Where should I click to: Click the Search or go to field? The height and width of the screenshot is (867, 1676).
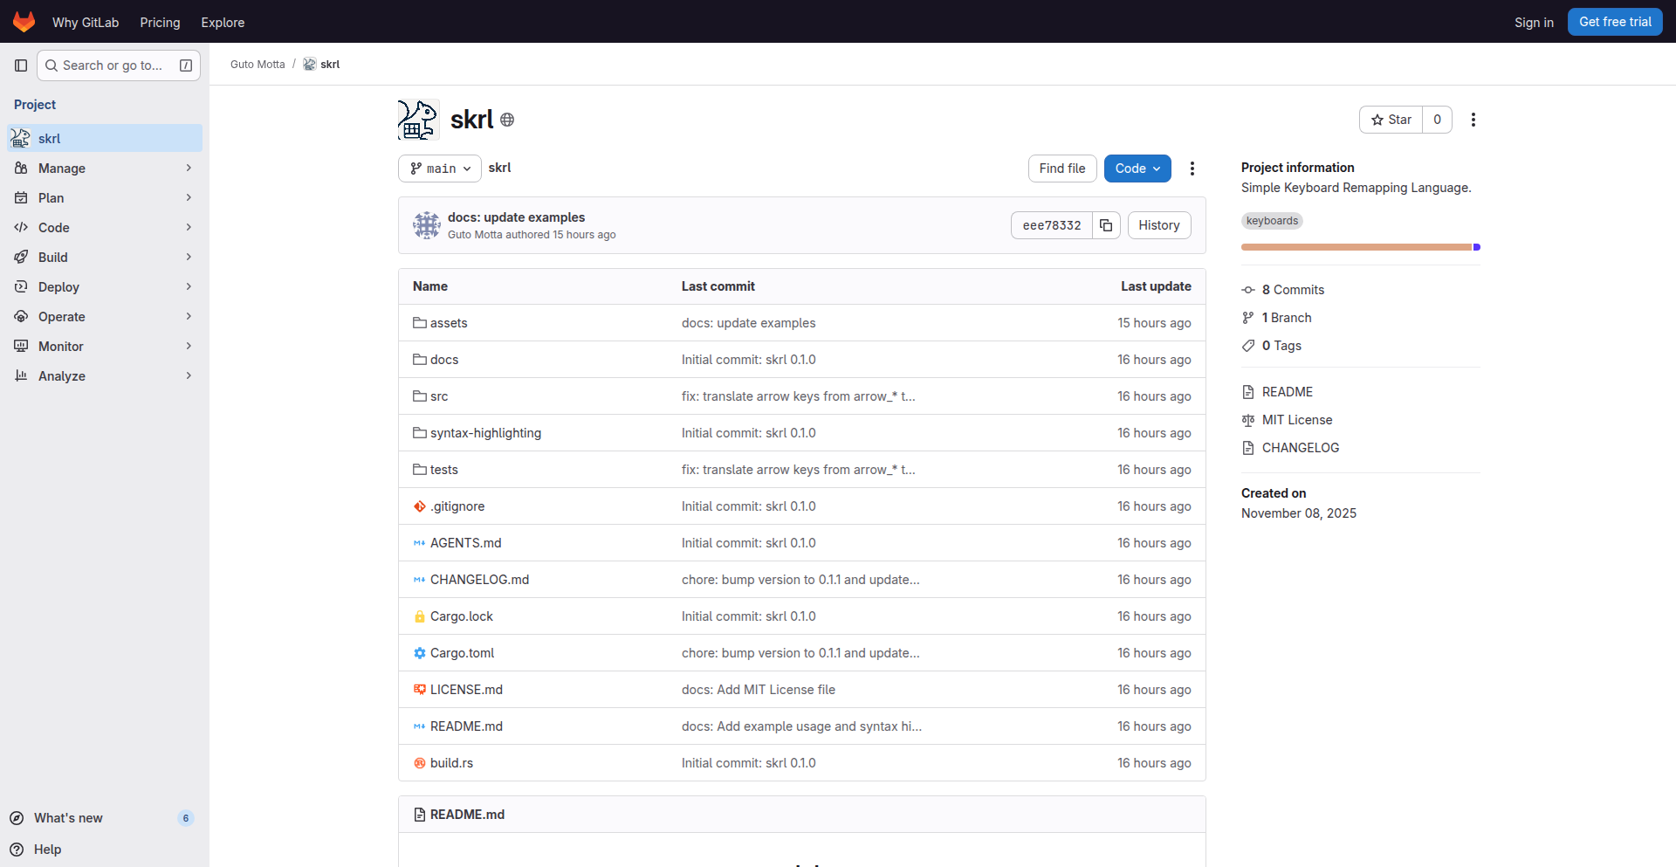click(x=119, y=65)
